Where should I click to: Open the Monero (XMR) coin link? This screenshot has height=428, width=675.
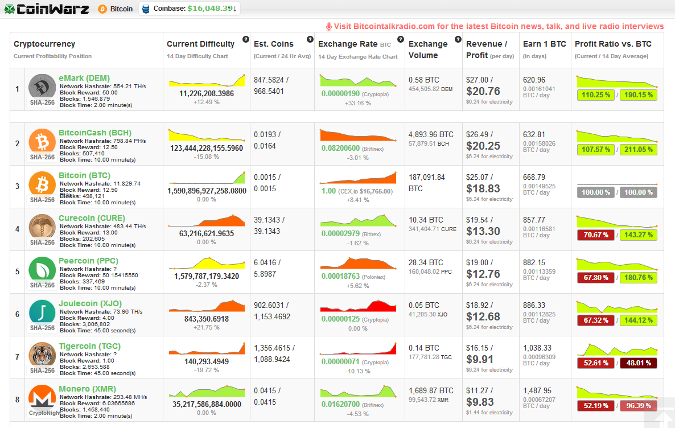[x=88, y=388]
